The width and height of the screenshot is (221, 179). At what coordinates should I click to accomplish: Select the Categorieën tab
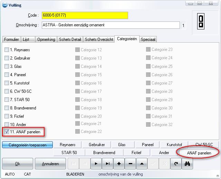pos(127,39)
